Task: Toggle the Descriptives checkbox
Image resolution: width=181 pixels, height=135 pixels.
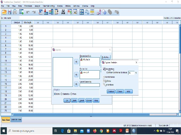Action: click(x=104, y=69)
